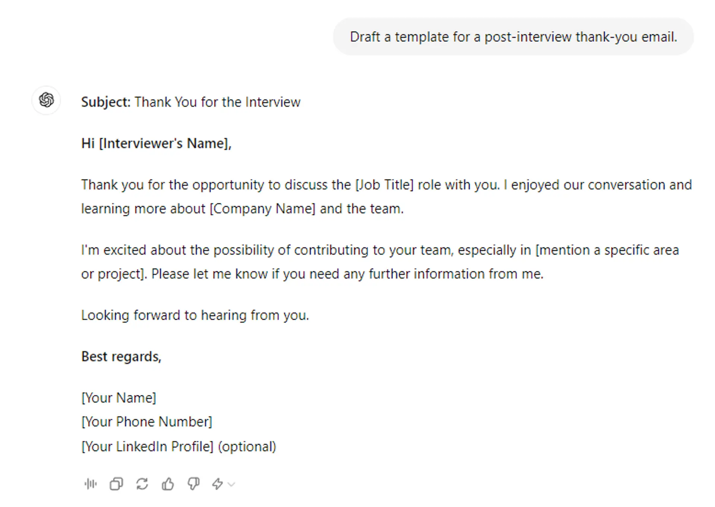Copy the response with the copy icon
Viewport: 715px width, 507px height.
(x=116, y=484)
